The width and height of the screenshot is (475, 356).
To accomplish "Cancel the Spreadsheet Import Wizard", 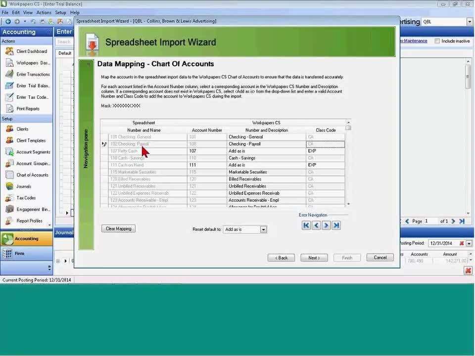I will [380, 258].
